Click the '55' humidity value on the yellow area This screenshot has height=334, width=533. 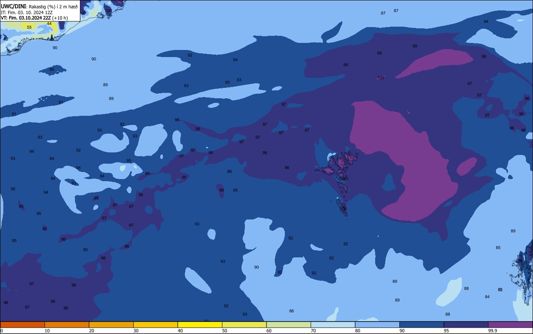(x=29, y=27)
